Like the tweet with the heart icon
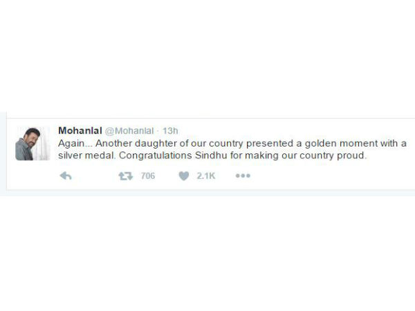 click(x=183, y=176)
